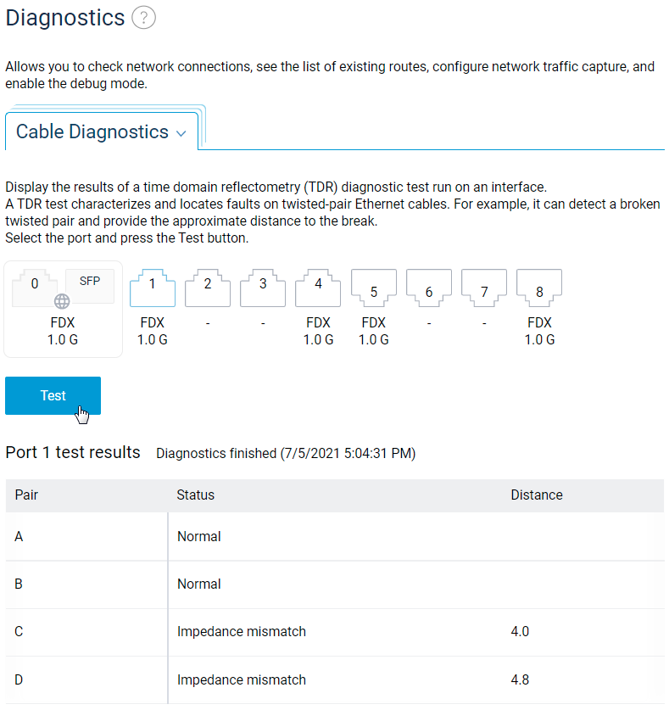Click the Diagnostics page heading

tap(64, 17)
